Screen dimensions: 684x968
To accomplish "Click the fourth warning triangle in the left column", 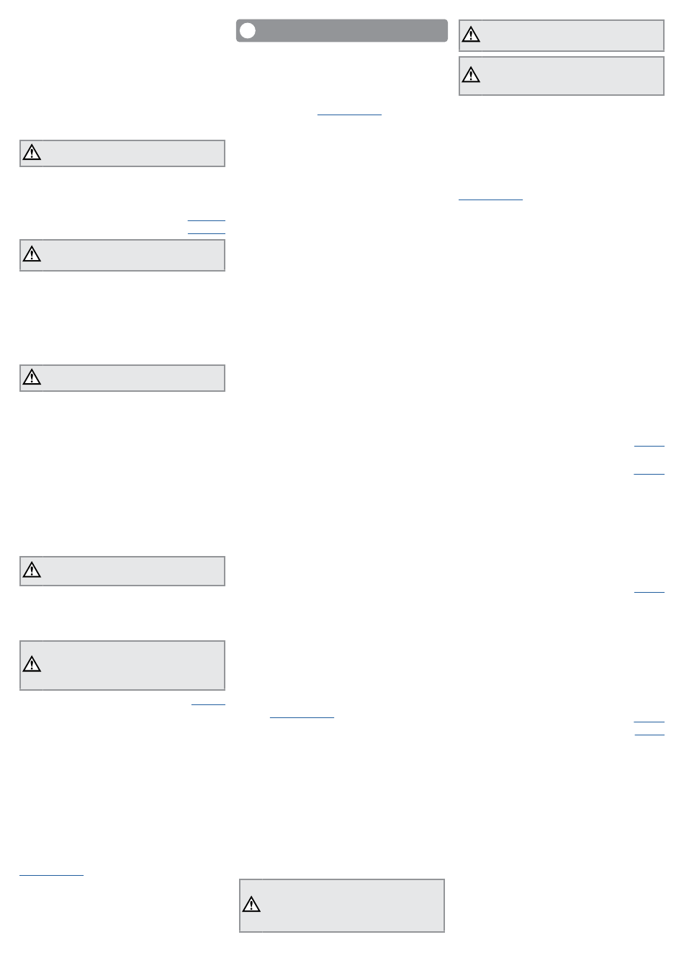I will coord(32,570).
